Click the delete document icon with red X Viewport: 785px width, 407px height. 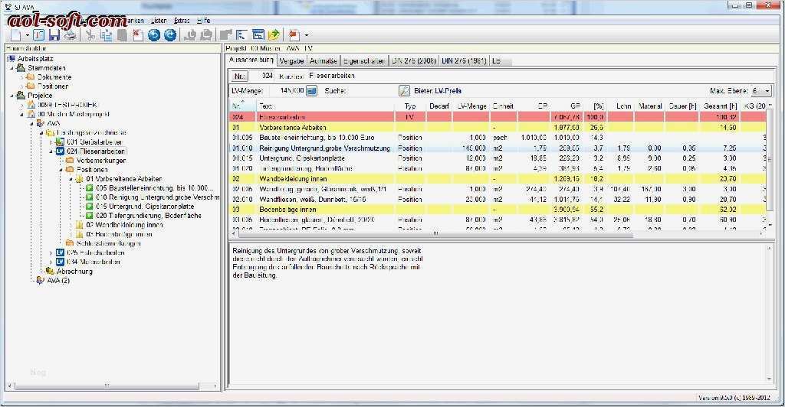tap(138, 34)
